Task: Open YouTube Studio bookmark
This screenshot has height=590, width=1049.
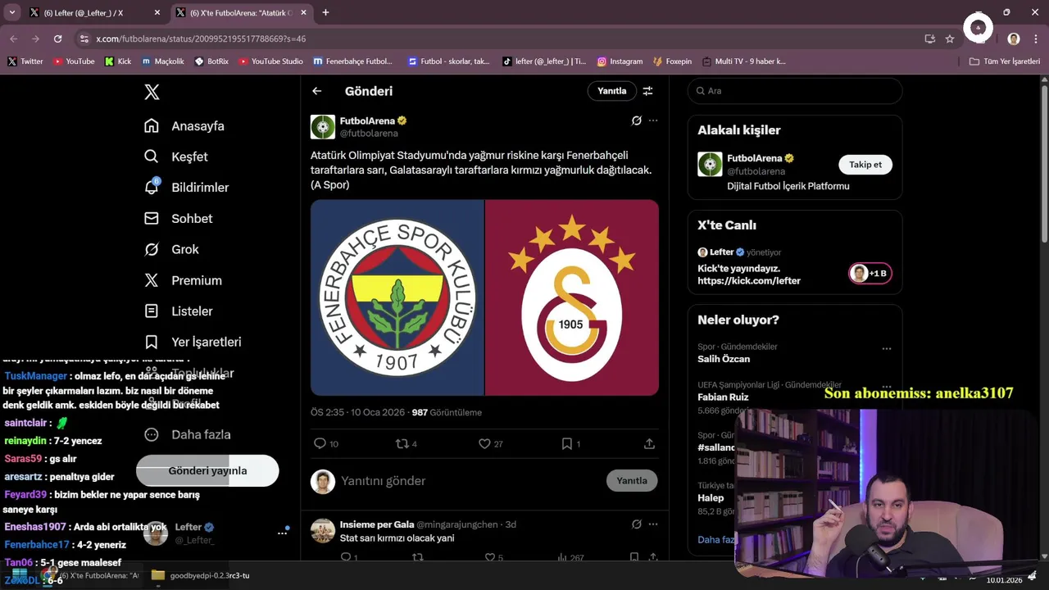Action: (270, 61)
